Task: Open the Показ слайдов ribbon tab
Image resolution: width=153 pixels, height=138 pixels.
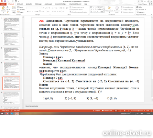Action: pos(61,4)
